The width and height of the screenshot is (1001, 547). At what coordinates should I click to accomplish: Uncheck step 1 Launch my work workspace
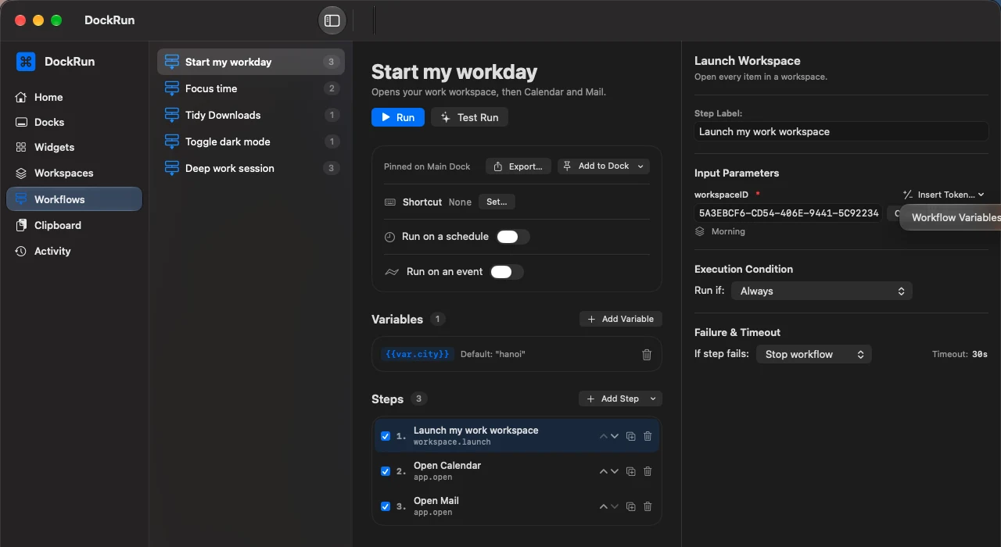(x=386, y=436)
